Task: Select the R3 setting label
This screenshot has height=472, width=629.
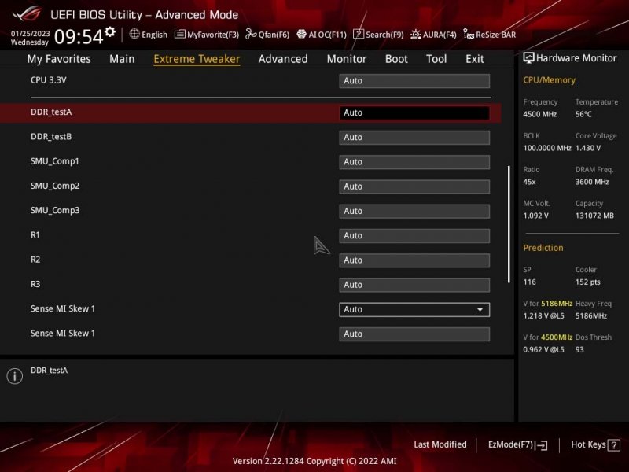Action: tap(35, 284)
